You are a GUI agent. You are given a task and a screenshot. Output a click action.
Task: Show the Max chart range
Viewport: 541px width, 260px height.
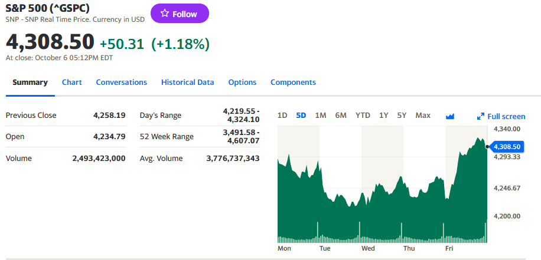click(423, 116)
